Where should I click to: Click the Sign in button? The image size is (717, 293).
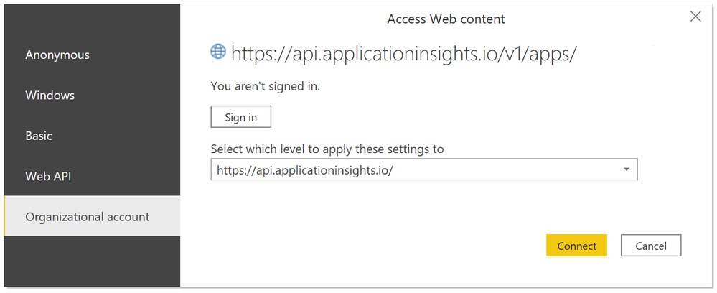241,117
